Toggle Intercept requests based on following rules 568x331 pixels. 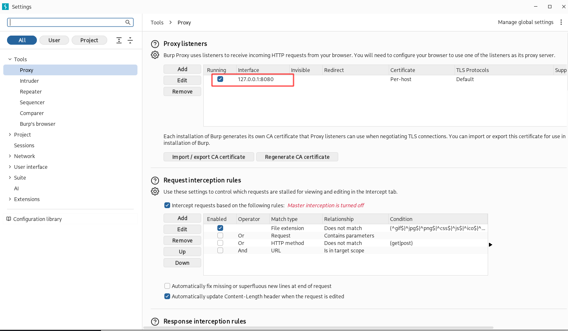coord(167,205)
